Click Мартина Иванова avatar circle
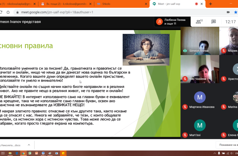The height and width of the screenshot is (156, 238). point(200,97)
